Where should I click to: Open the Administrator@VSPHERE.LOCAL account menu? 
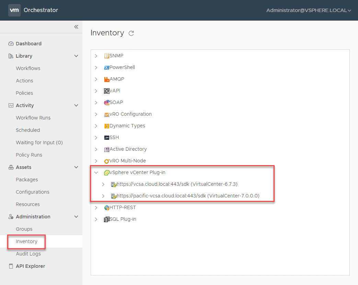[x=308, y=10]
